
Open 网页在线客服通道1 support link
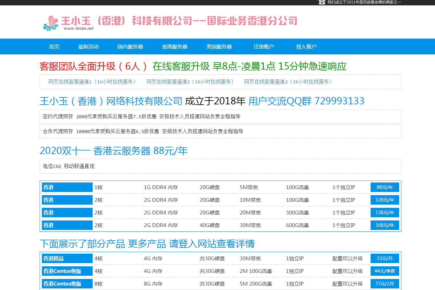tap(92, 82)
